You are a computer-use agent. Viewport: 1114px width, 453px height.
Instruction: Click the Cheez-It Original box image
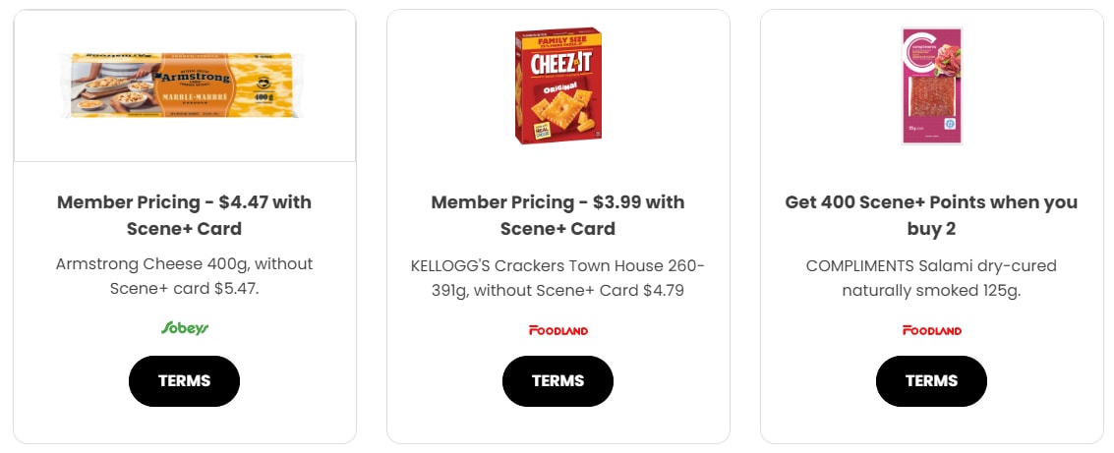pos(557,85)
